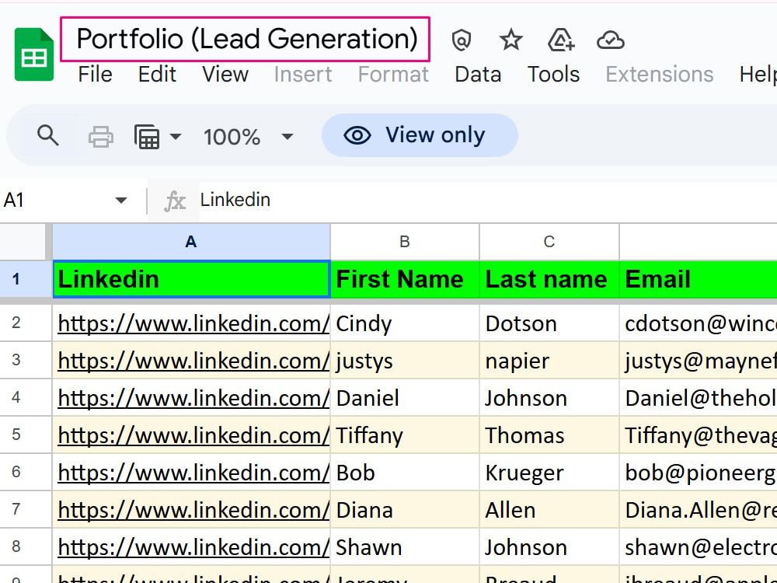
Task: Open the LinkedIn link in Diana's row
Action: [x=193, y=510]
